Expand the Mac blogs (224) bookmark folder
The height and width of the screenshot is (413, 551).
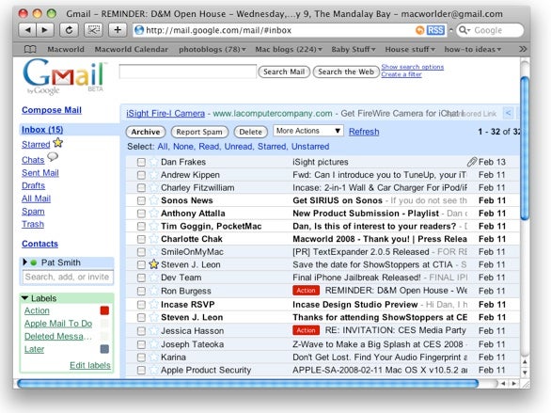coord(289,49)
